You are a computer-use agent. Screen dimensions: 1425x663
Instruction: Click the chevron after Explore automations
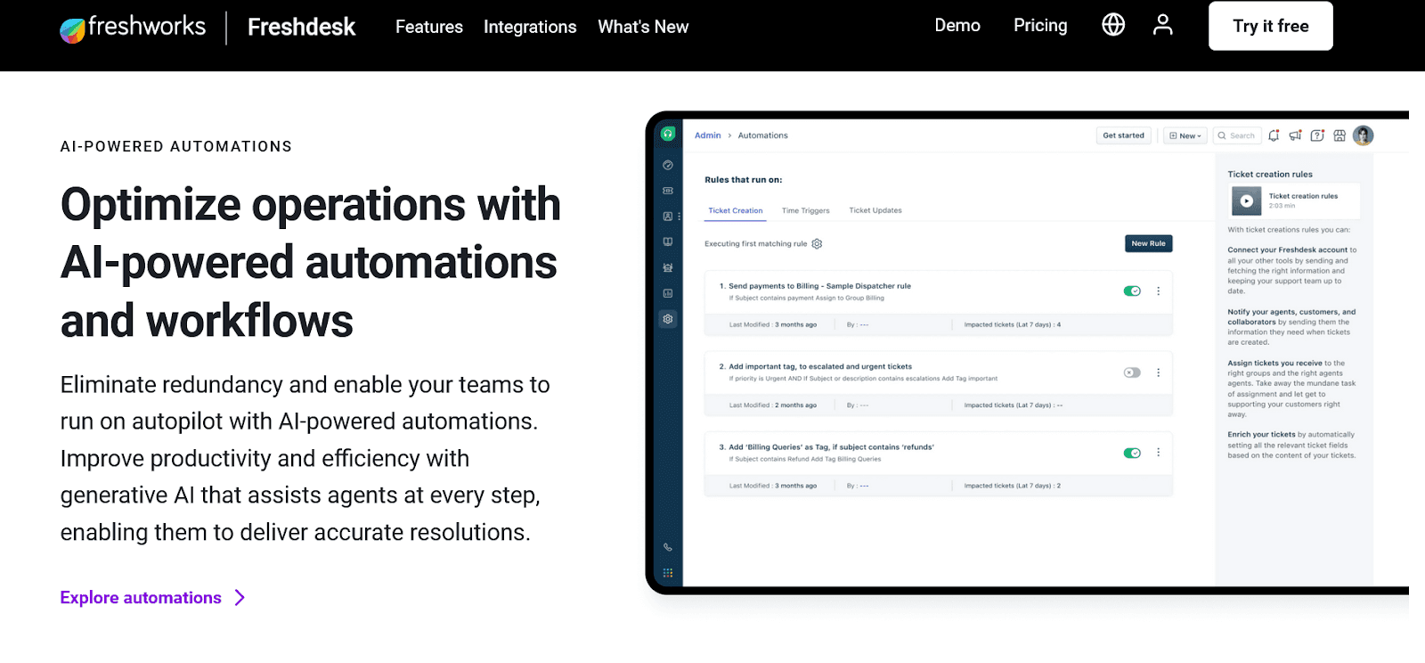click(x=240, y=598)
